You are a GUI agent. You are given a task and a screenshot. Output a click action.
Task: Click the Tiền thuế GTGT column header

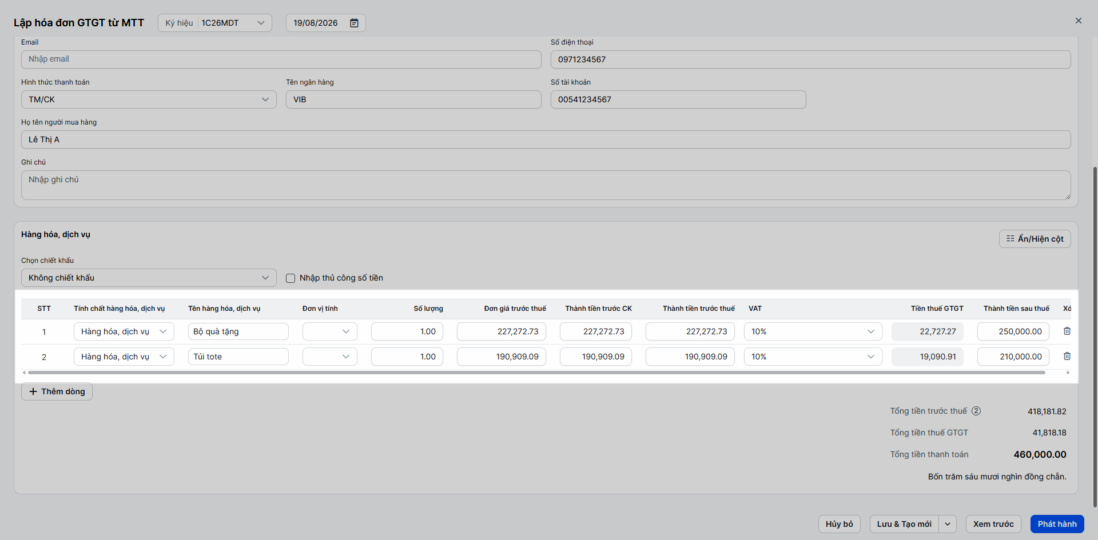[x=937, y=309]
